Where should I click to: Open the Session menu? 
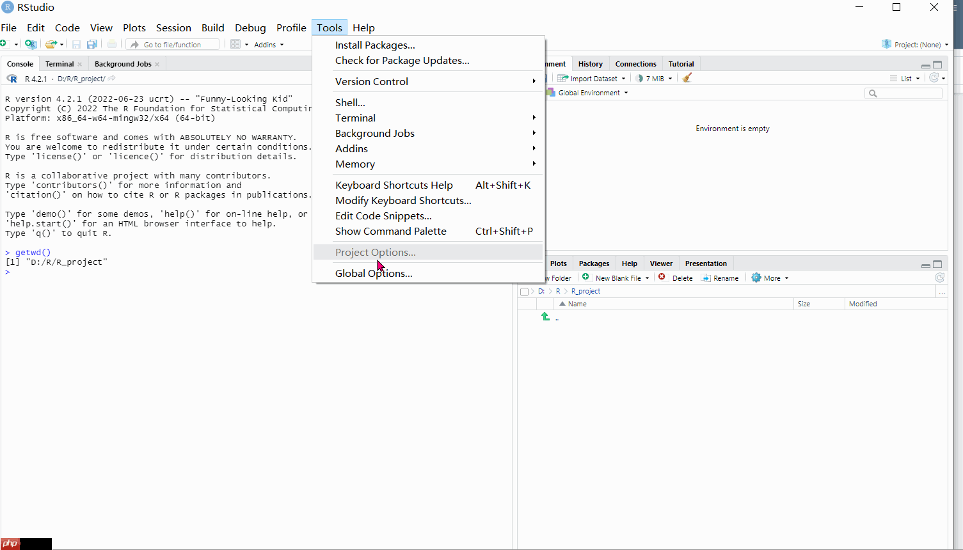coord(173,27)
